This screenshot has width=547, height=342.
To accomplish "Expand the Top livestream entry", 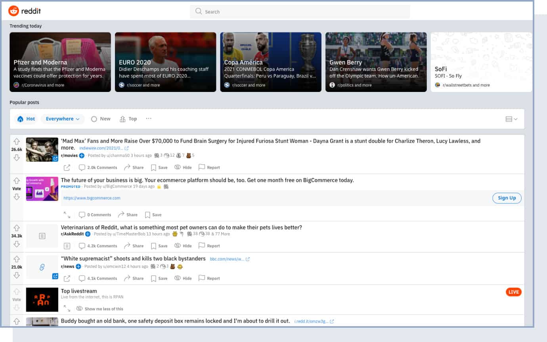I will pos(67,308).
